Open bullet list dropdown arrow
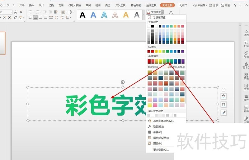Screen dimensions: 249x160 click(x=33, y=12)
